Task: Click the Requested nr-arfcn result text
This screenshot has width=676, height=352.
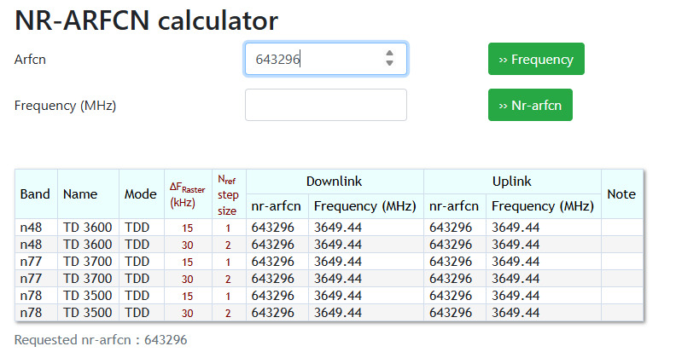Action: coord(101,339)
